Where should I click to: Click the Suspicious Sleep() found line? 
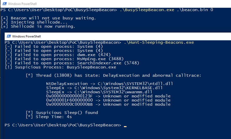click(x=62, y=113)
